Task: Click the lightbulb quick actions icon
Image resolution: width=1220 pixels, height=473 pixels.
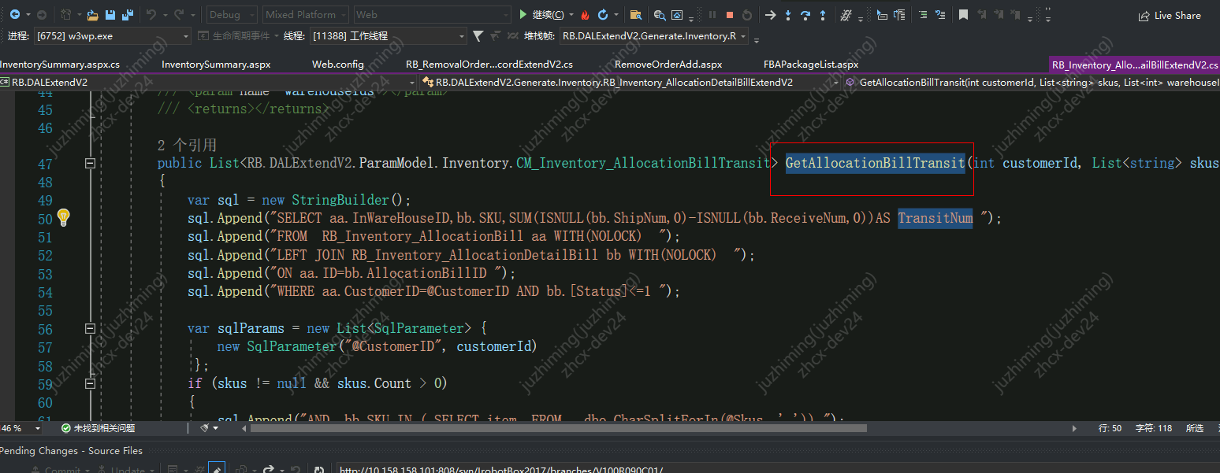Action: (65, 217)
